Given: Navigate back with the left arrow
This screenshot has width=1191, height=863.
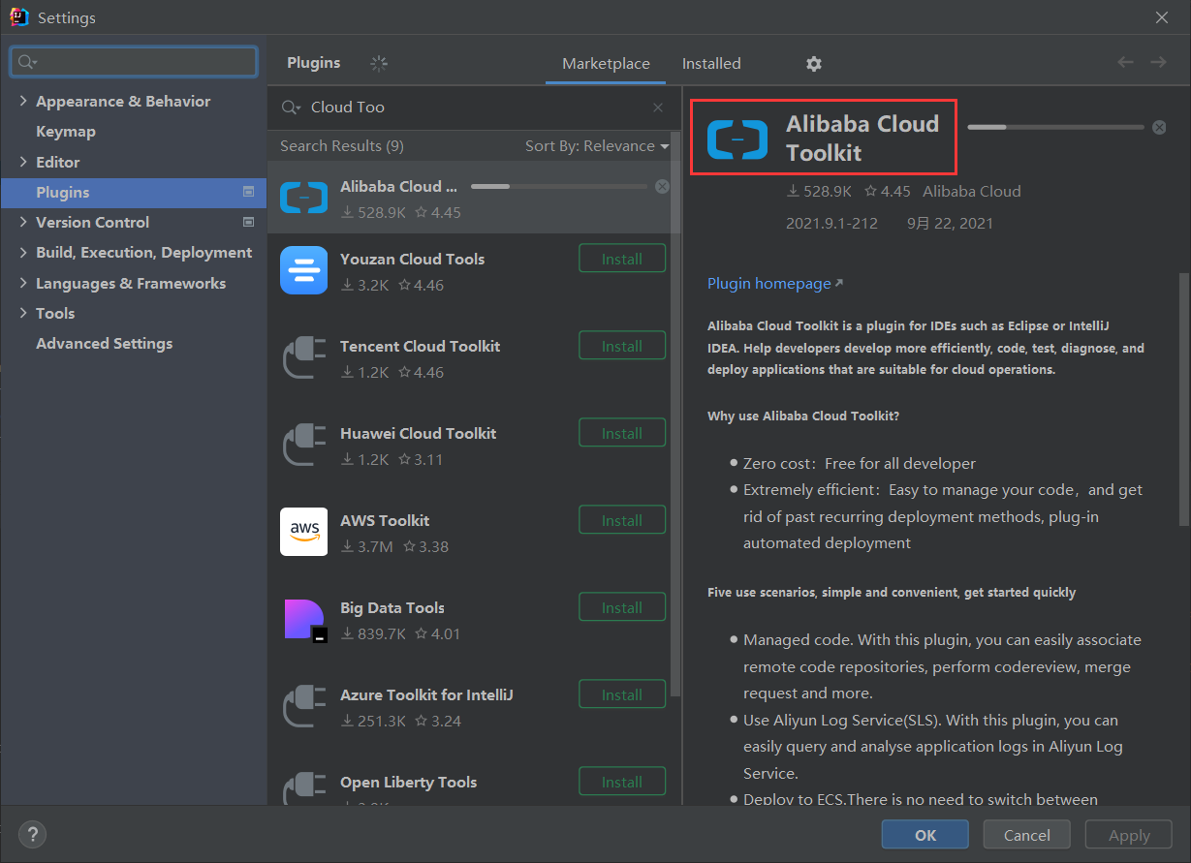Looking at the screenshot, I should pyautogui.click(x=1125, y=63).
